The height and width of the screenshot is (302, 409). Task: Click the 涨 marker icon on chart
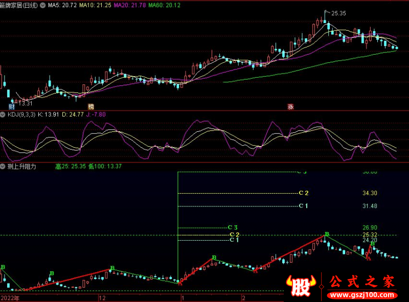290,107
